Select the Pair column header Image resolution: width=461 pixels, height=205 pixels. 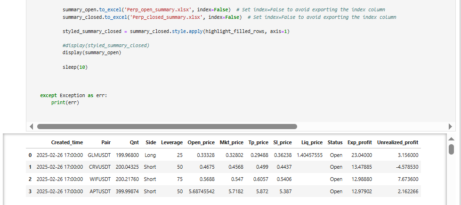pos(106,142)
